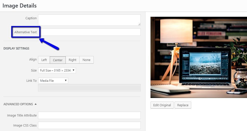This screenshot has height=131, width=247.
Task: Click the Image Title Attribute field
Action: point(89,115)
